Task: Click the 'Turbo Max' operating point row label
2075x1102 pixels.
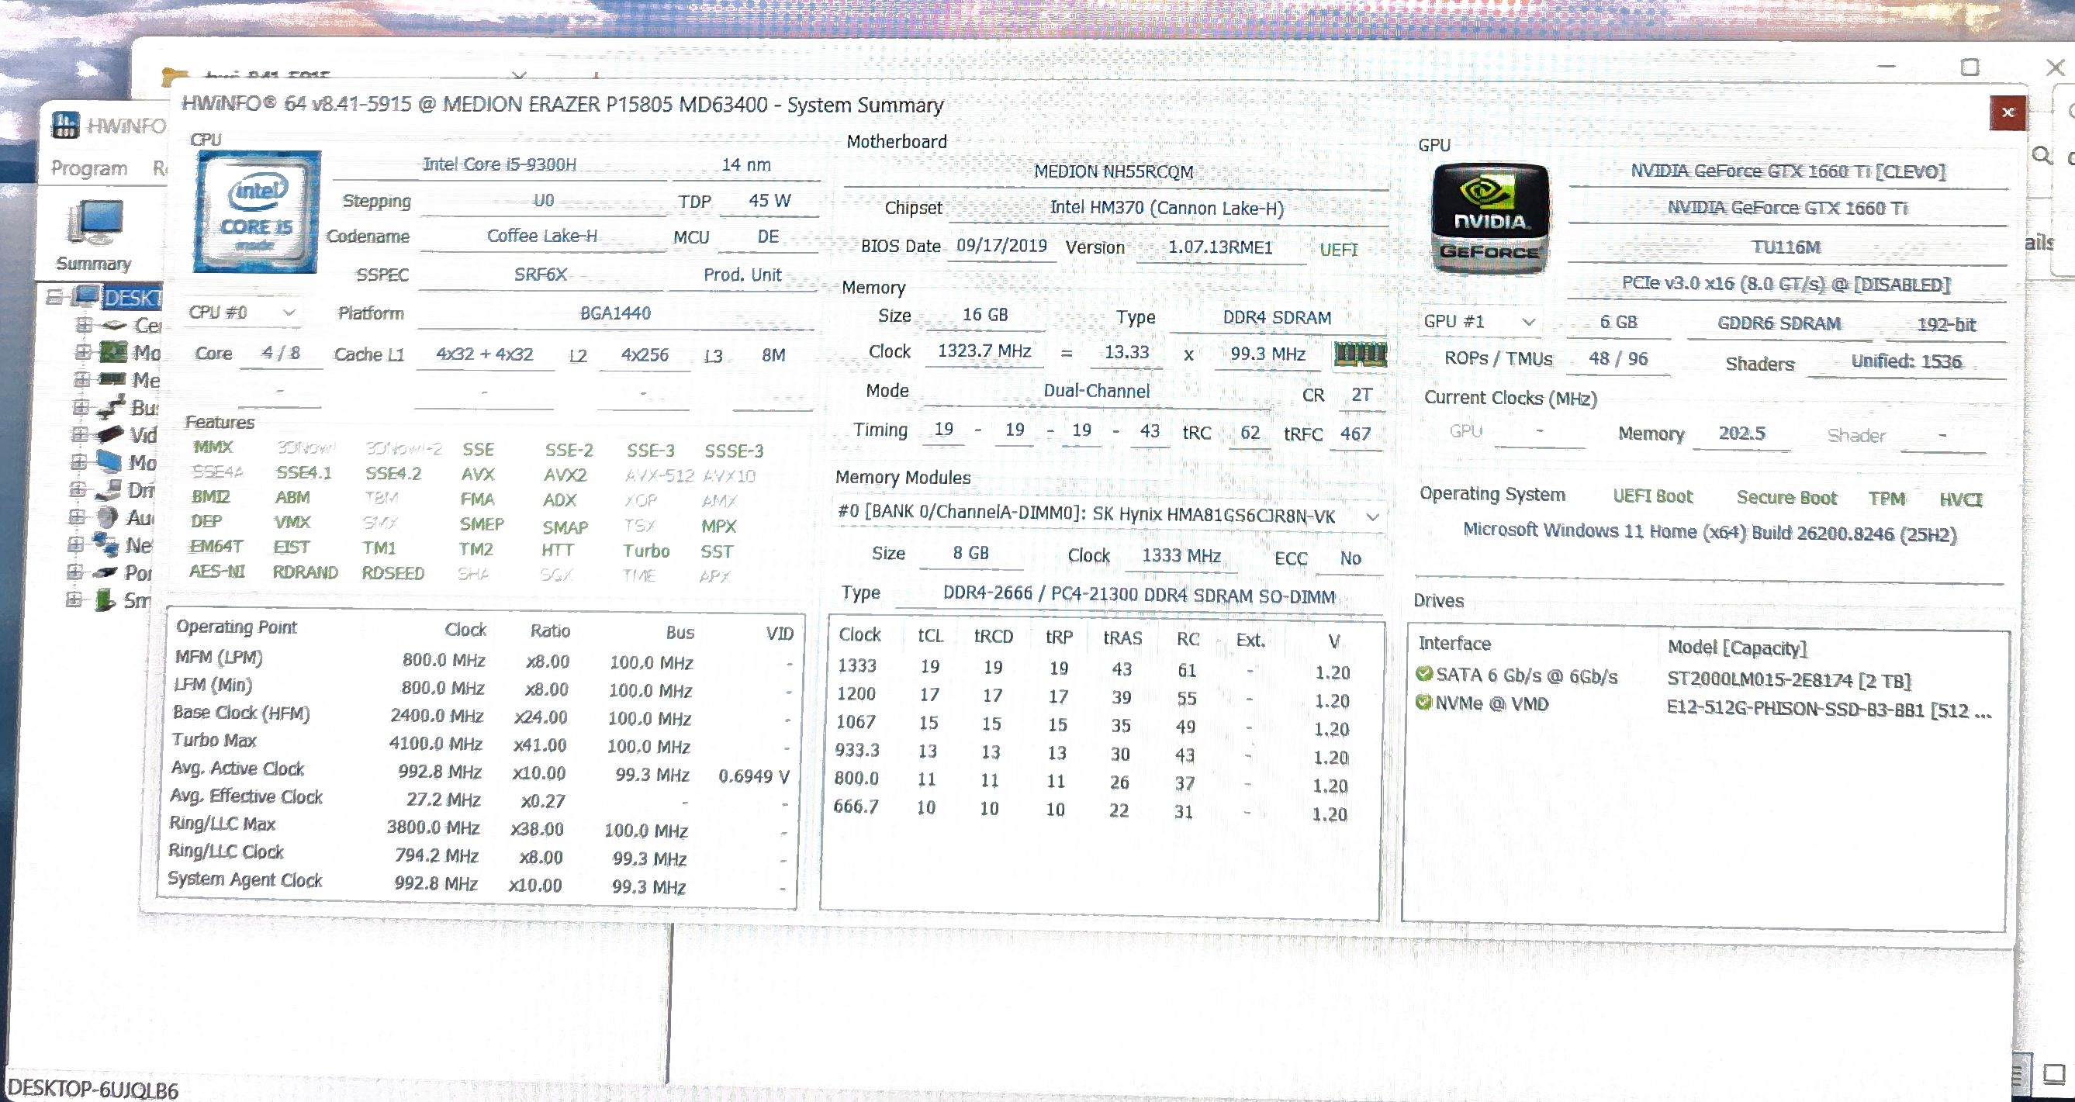Action: (214, 741)
